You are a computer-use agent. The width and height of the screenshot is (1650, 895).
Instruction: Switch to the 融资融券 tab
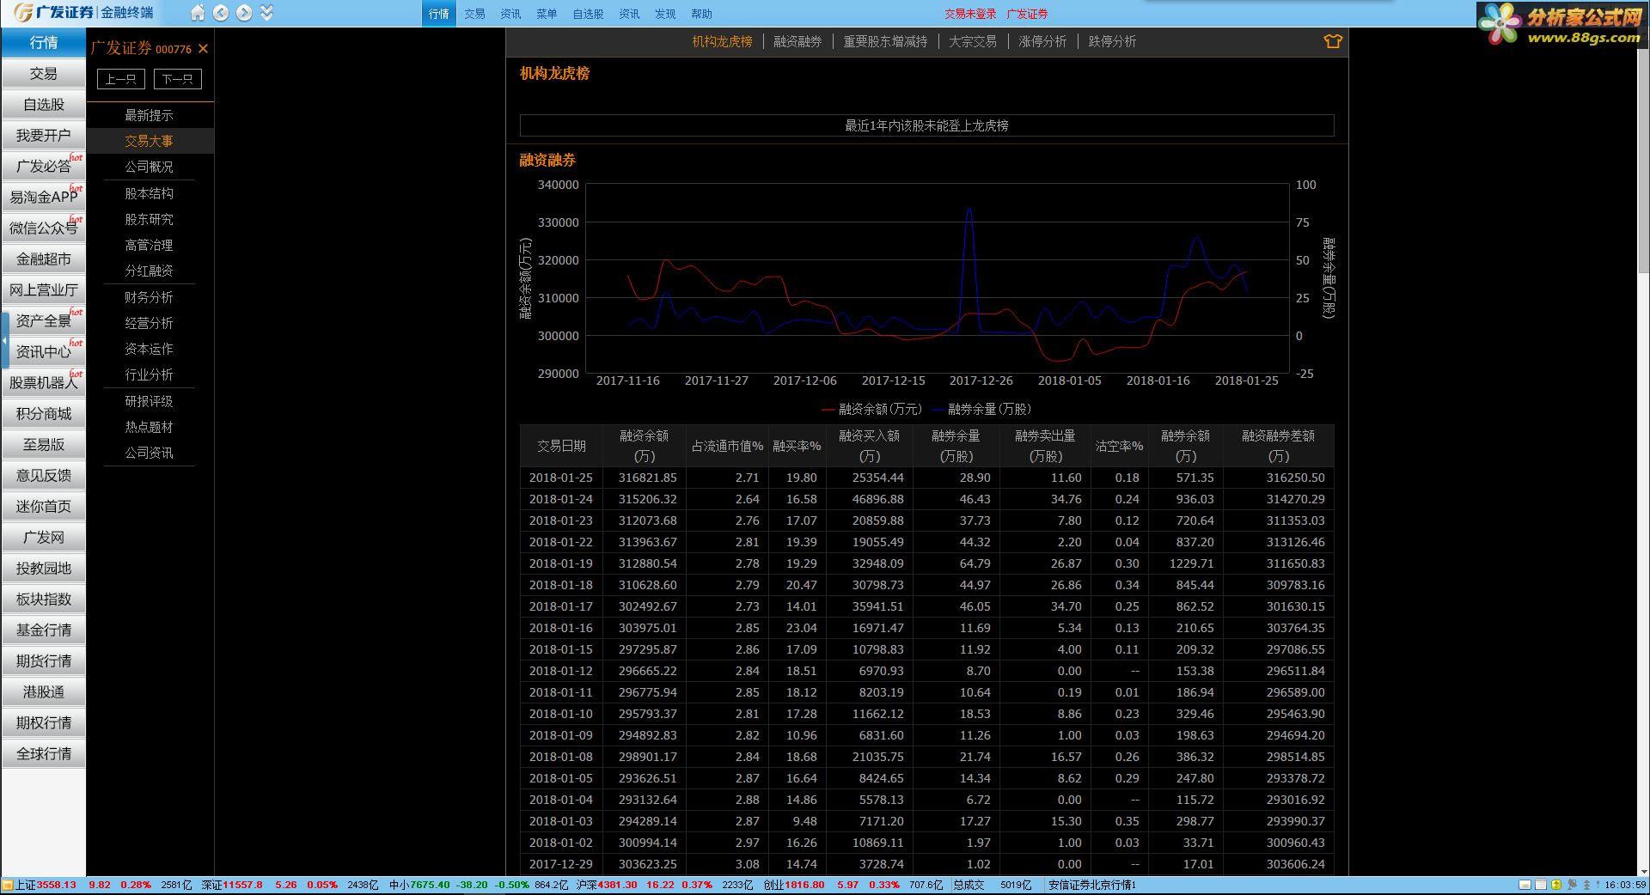pos(797,41)
